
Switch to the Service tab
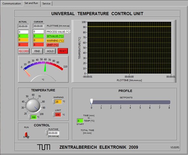46,3
